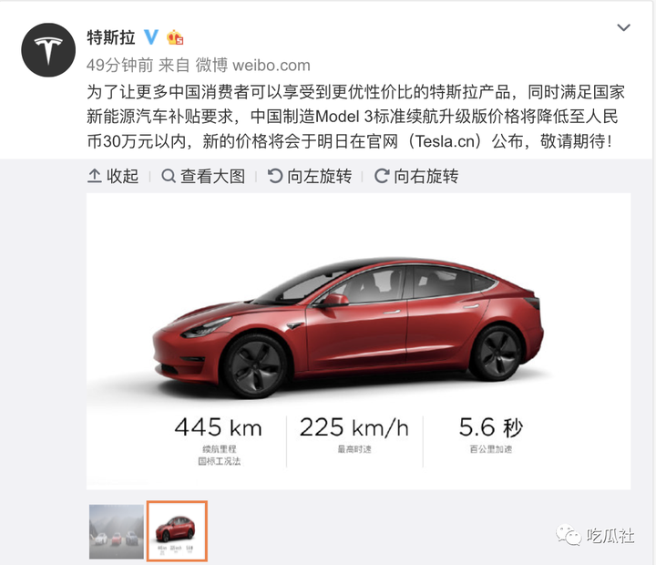This screenshot has height=565, width=656.
Task: Click the large red Model 3 image
Action: [359, 341]
